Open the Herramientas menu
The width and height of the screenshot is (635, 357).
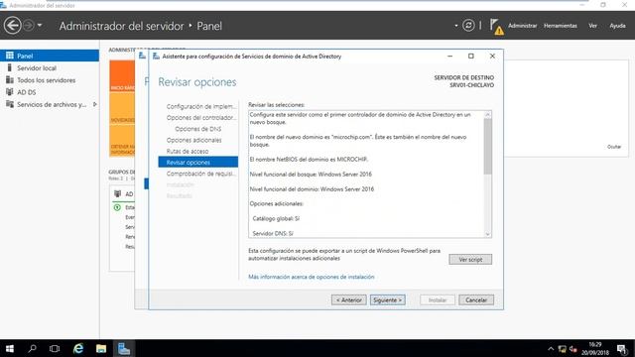[560, 26]
